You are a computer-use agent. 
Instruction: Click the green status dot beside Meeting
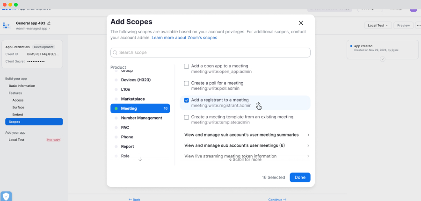[x=116, y=108]
